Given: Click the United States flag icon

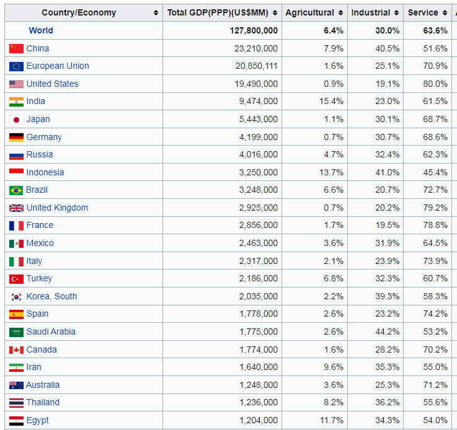Looking at the screenshot, I should tap(16, 84).
